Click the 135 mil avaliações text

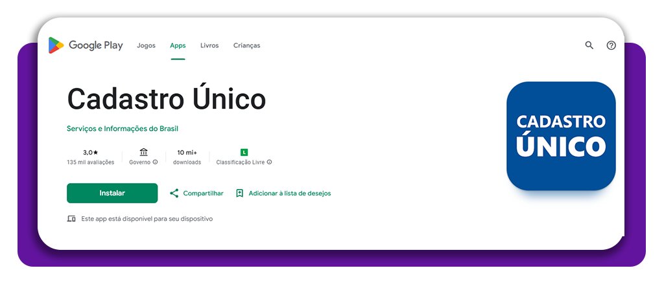[x=91, y=162]
